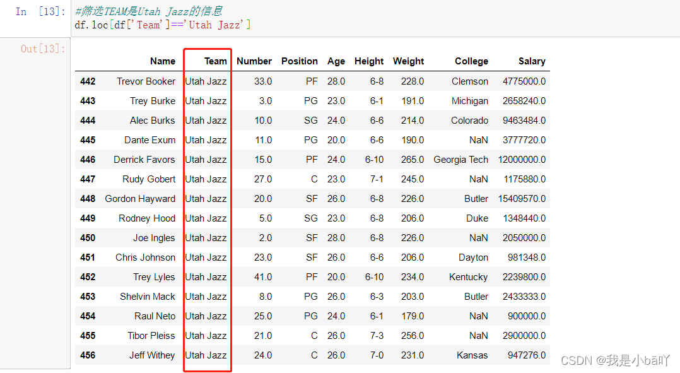
Task: Click the Name column header
Action: point(163,61)
